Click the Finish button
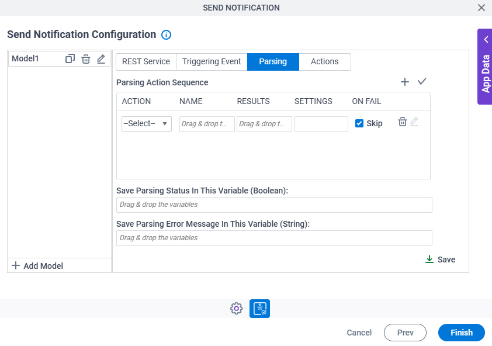The image size is (492, 346). point(461,333)
